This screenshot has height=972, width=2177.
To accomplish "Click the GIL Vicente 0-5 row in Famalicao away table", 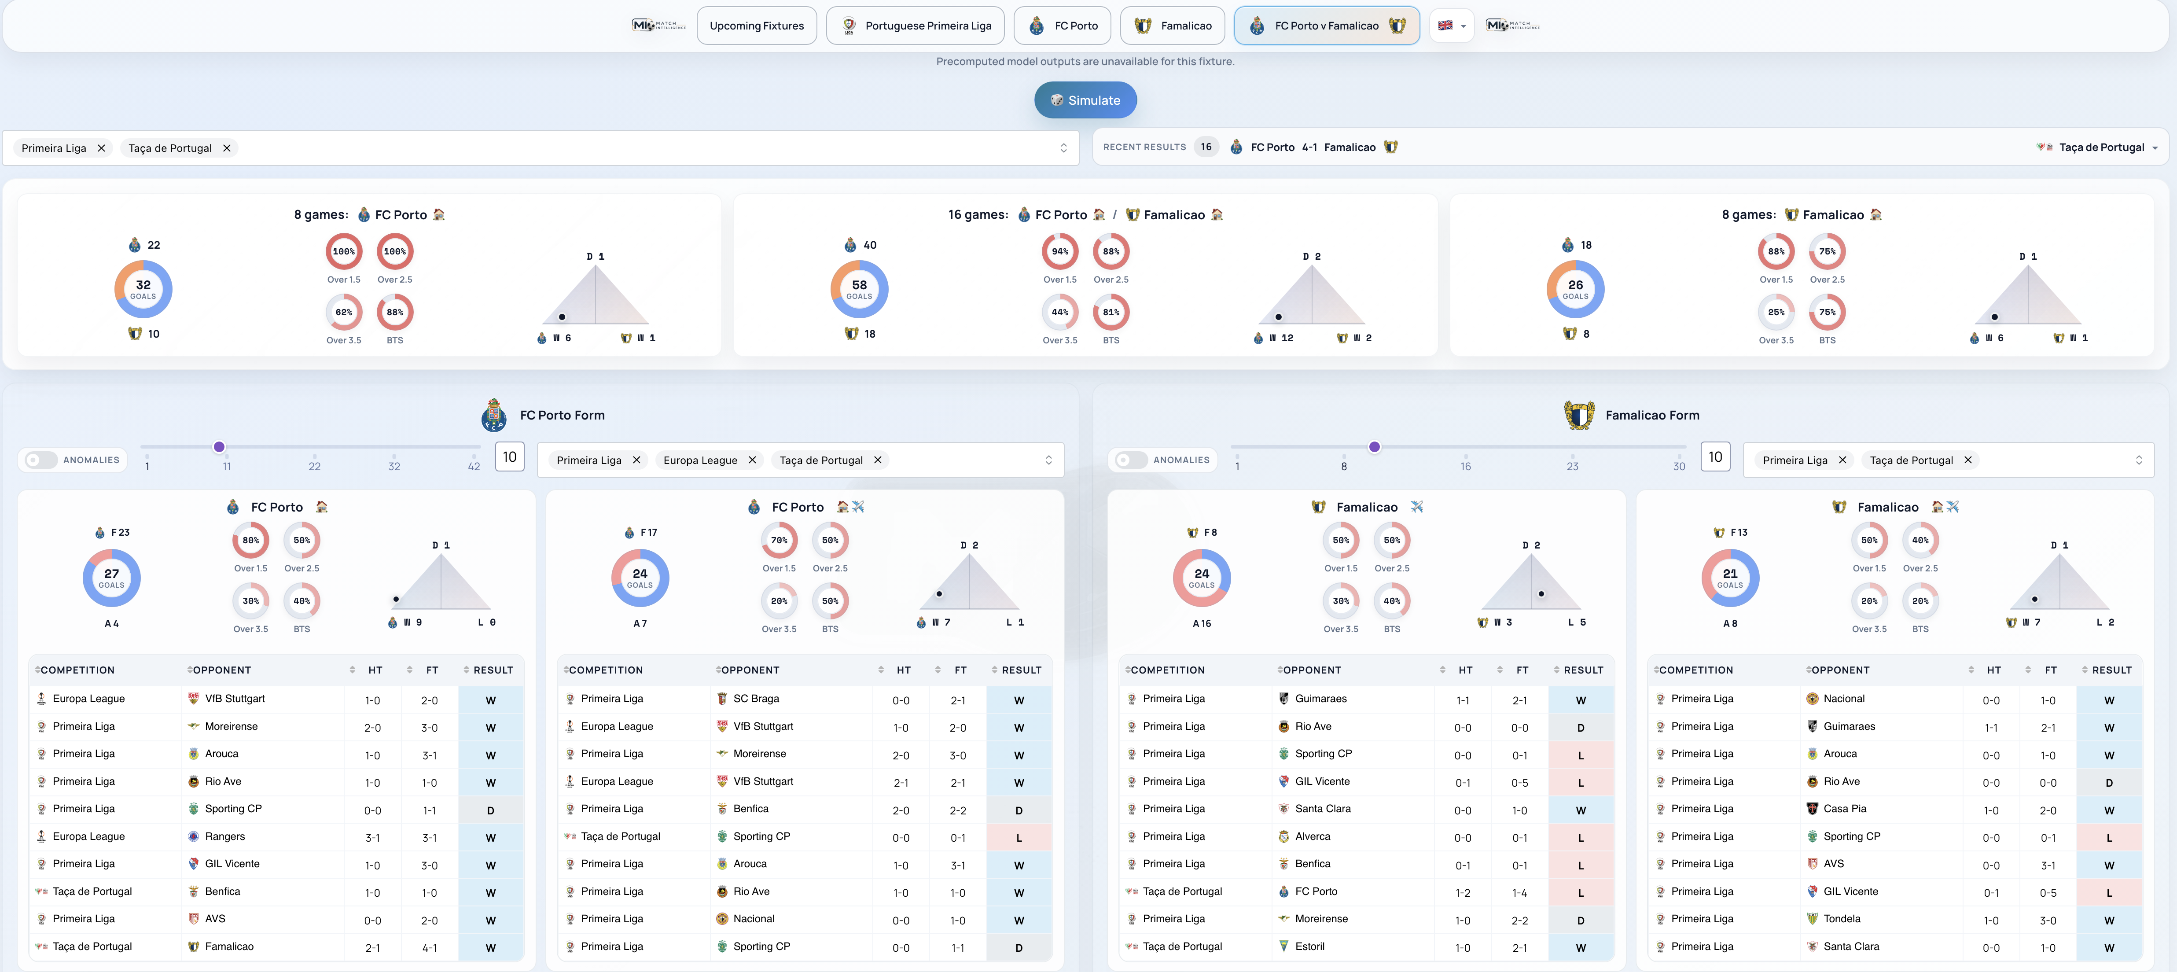I will [1367, 782].
